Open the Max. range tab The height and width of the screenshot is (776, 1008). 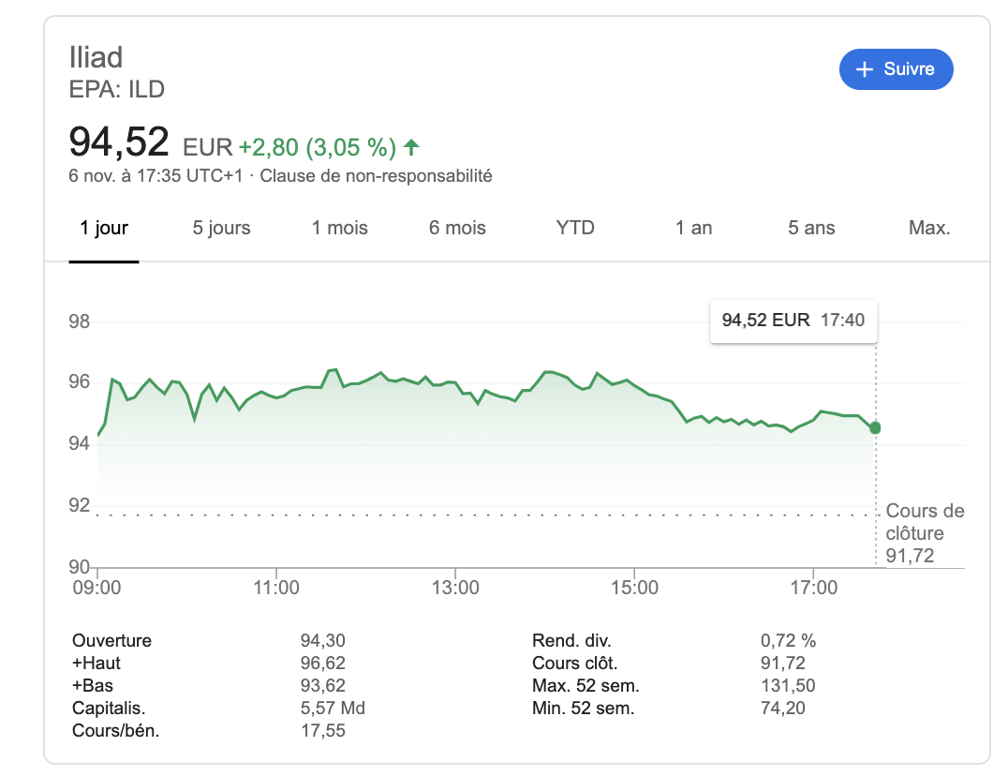pos(929,228)
